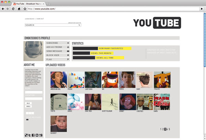
Task: Click the small envelope icon in About Me sidebar
Action: coord(27,119)
